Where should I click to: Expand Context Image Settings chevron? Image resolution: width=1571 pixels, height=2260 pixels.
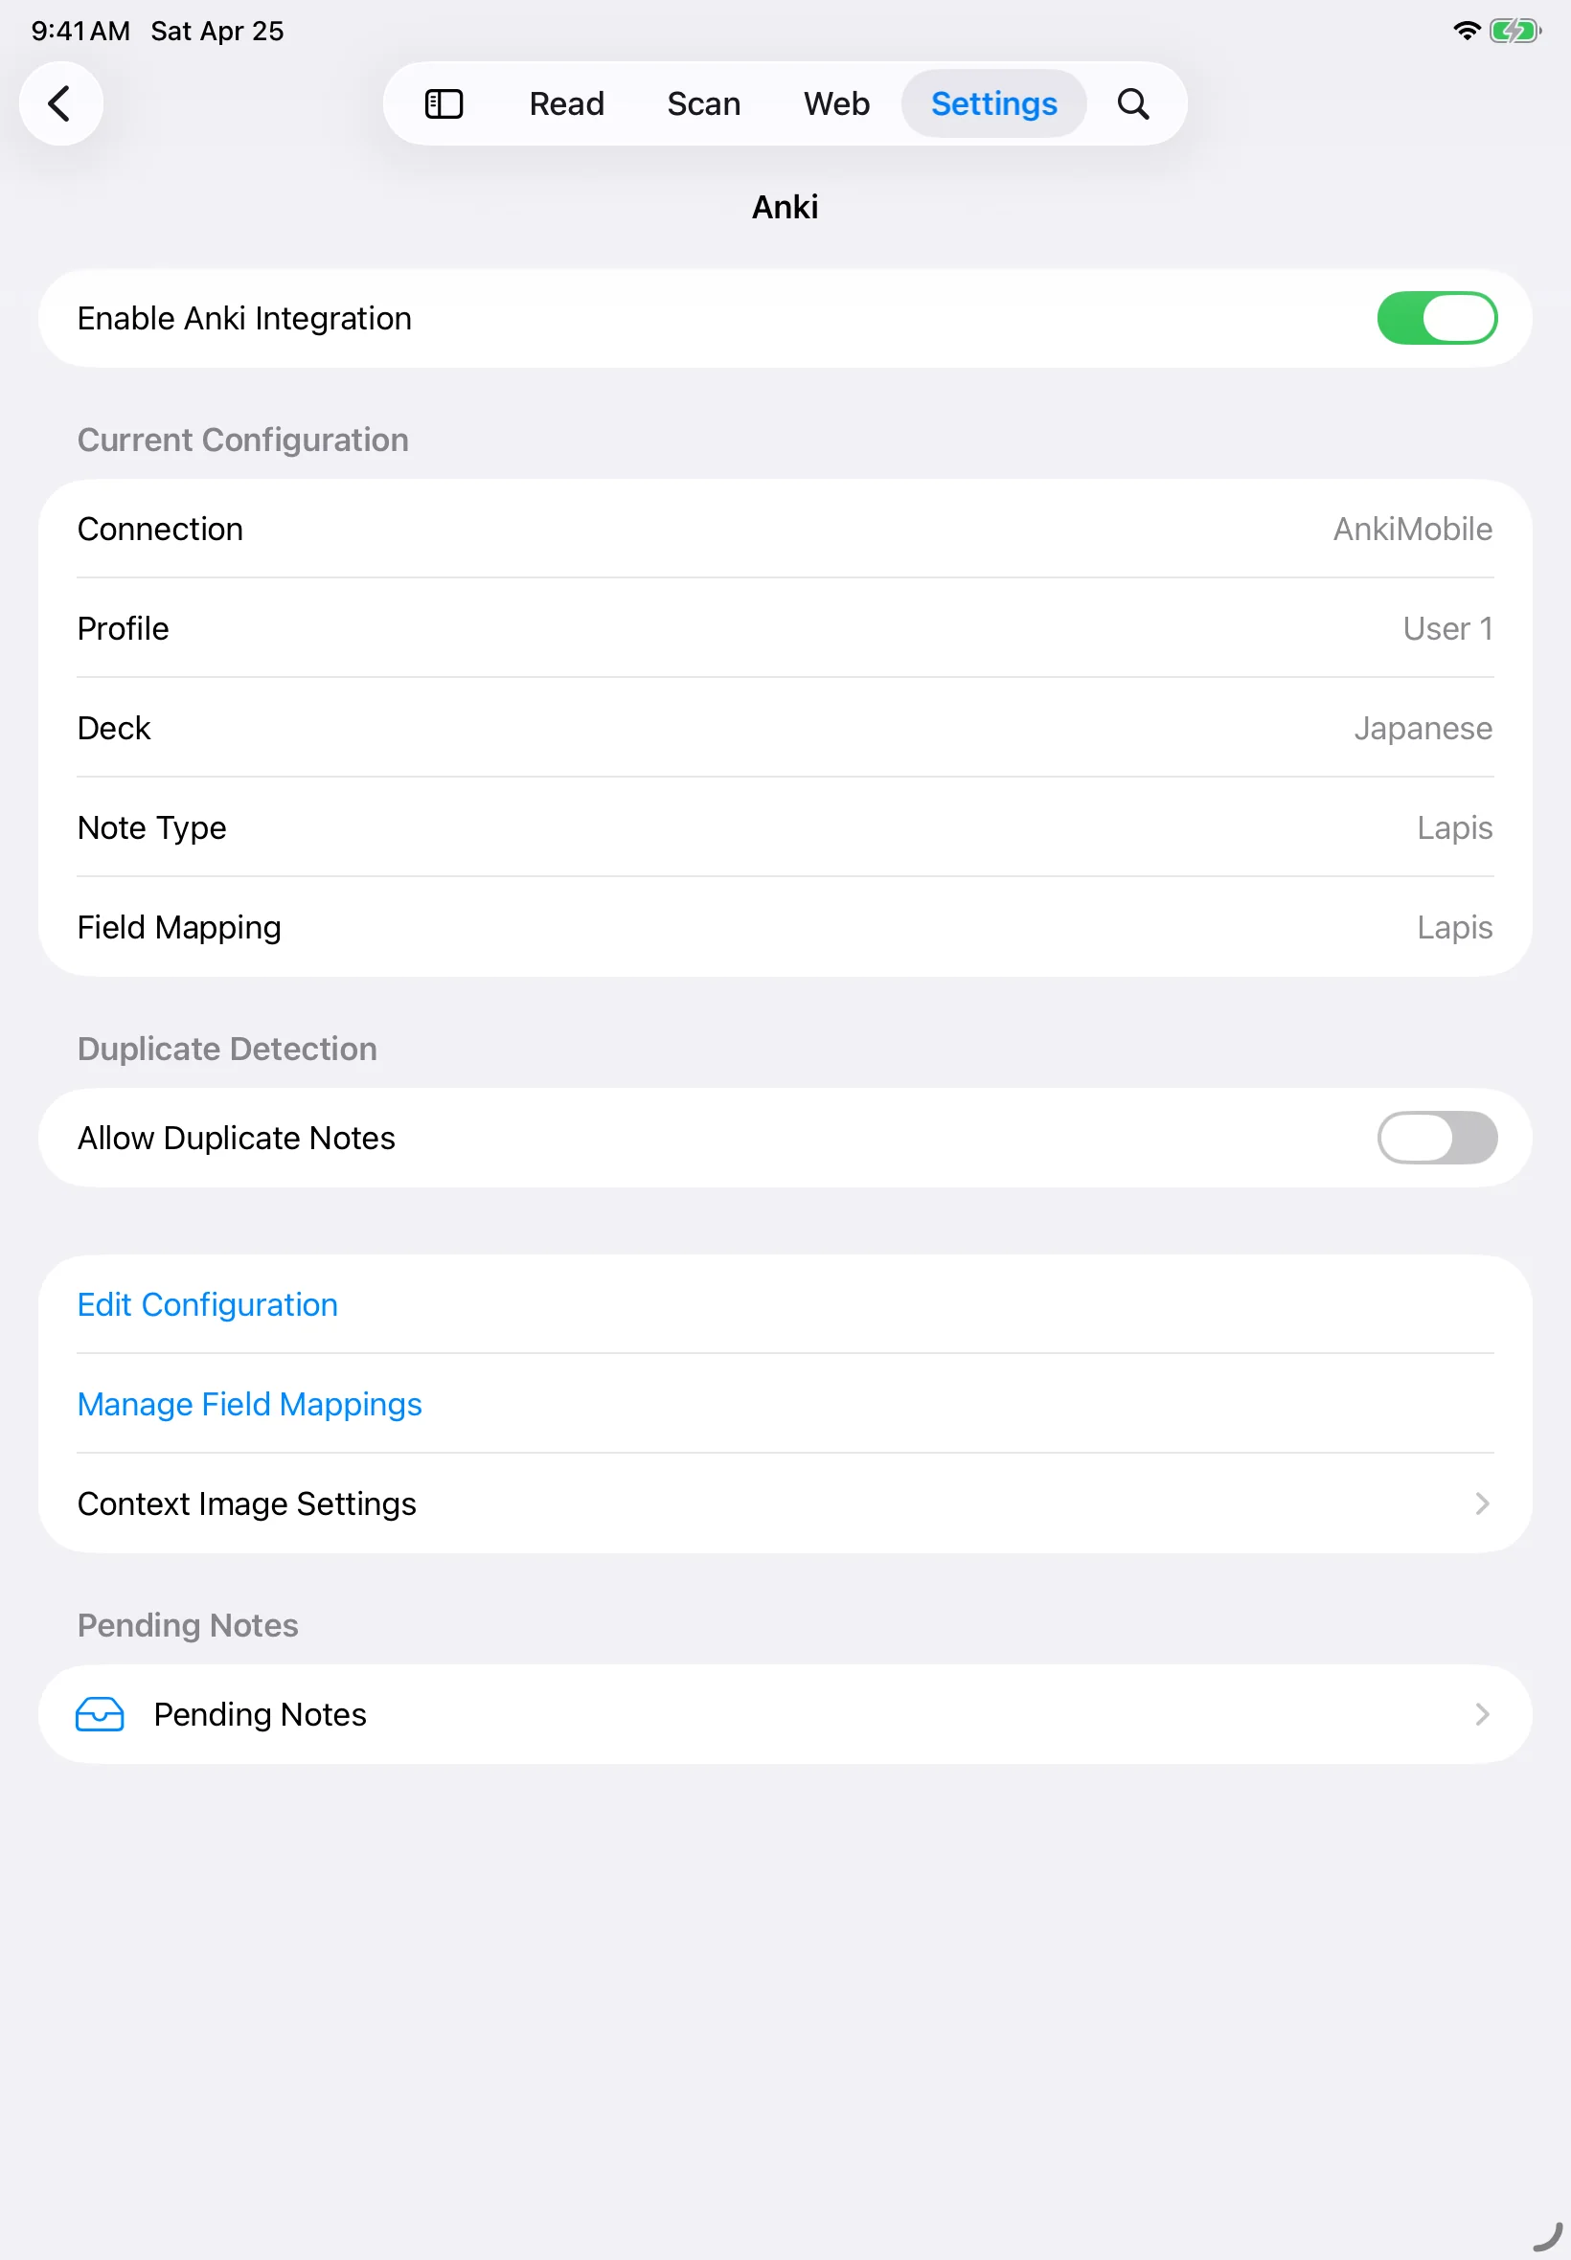click(x=1481, y=1503)
